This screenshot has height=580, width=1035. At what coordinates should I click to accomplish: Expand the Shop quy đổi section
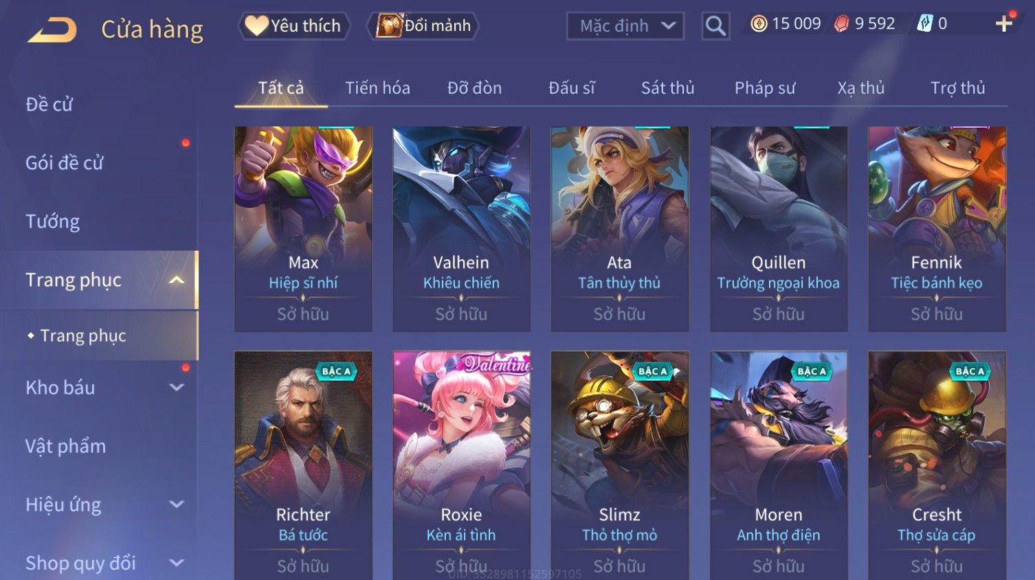click(177, 563)
